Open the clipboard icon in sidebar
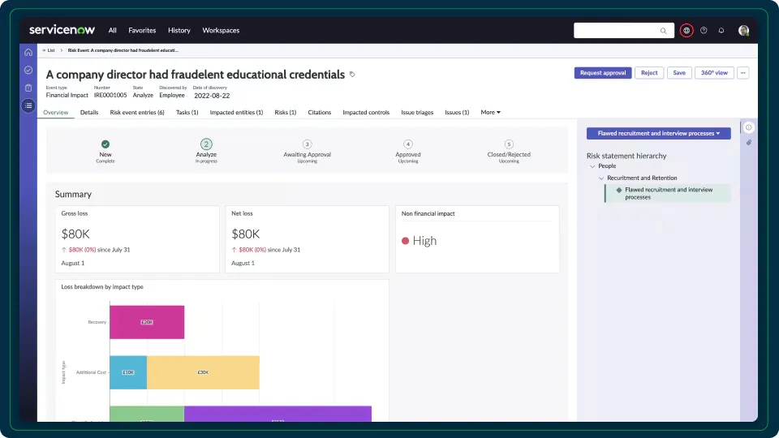This screenshot has height=438, width=779. pos(28,88)
